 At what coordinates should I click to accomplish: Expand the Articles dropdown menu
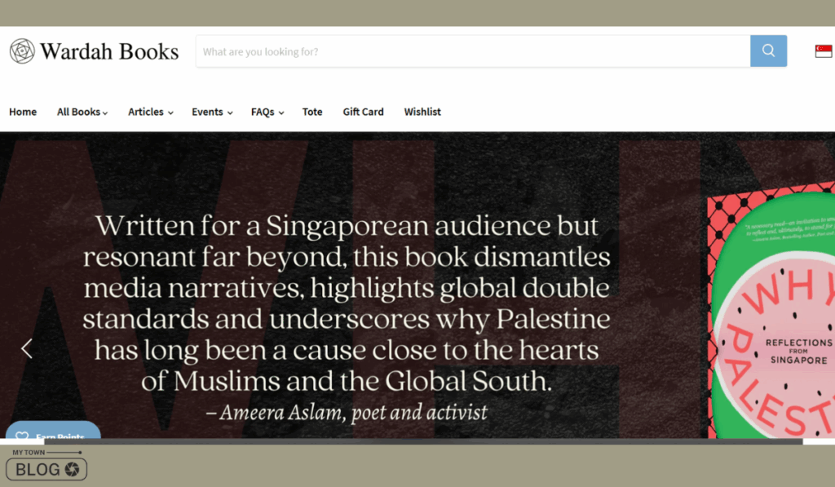pos(151,112)
